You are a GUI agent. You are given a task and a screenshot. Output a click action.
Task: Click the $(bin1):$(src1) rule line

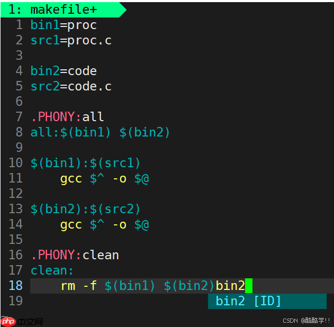coord(85,163)
